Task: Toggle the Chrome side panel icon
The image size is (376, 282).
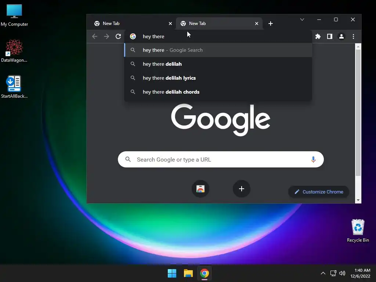Action: pyautogui.click(x=330, y=36)
